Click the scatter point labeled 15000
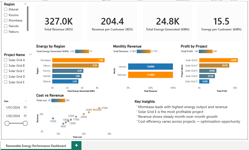The height and width of the screenshot is (150, 249). tap(53, 118)
